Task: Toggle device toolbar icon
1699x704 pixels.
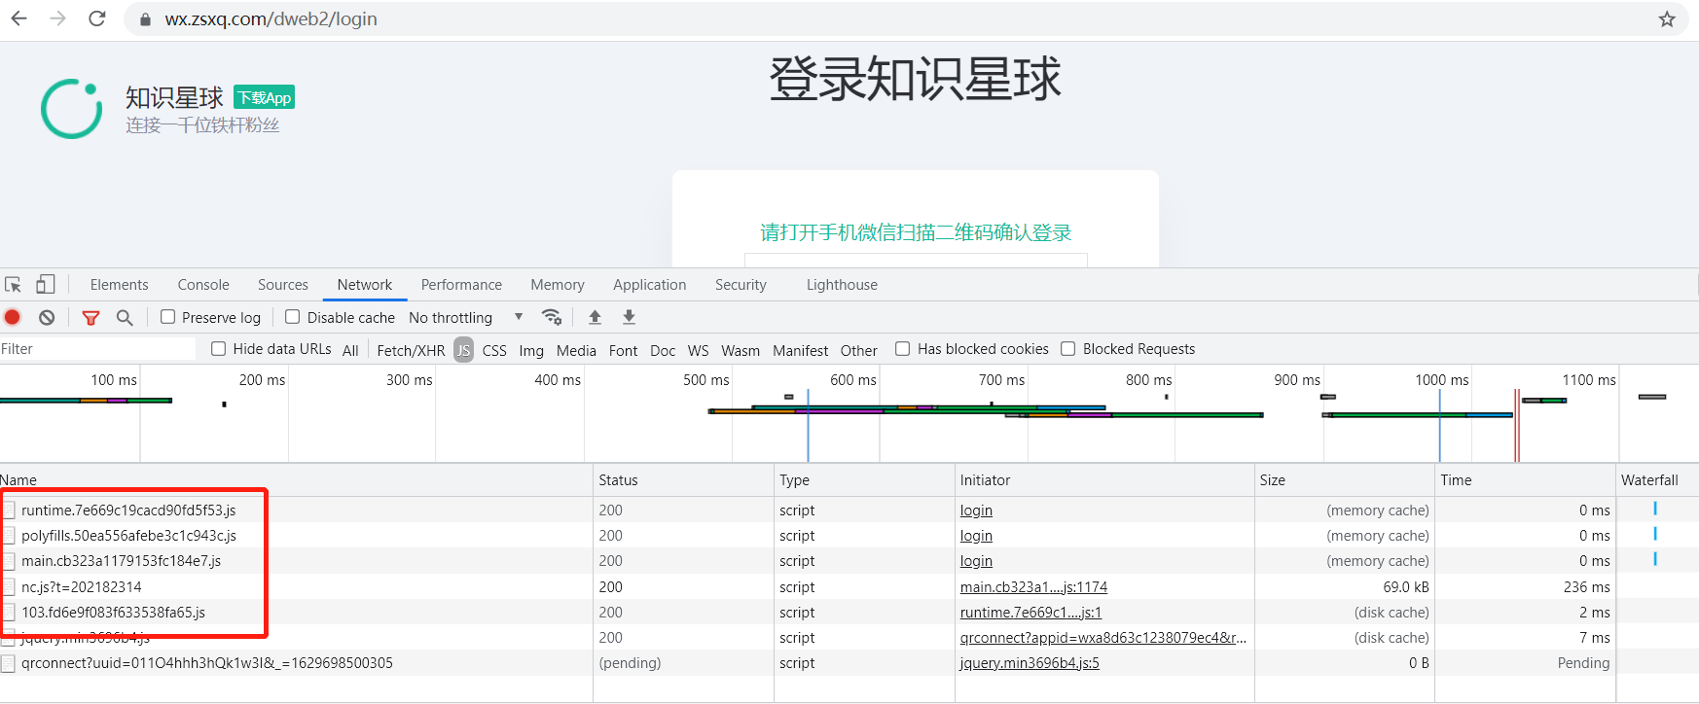Action: click(45, 284)
